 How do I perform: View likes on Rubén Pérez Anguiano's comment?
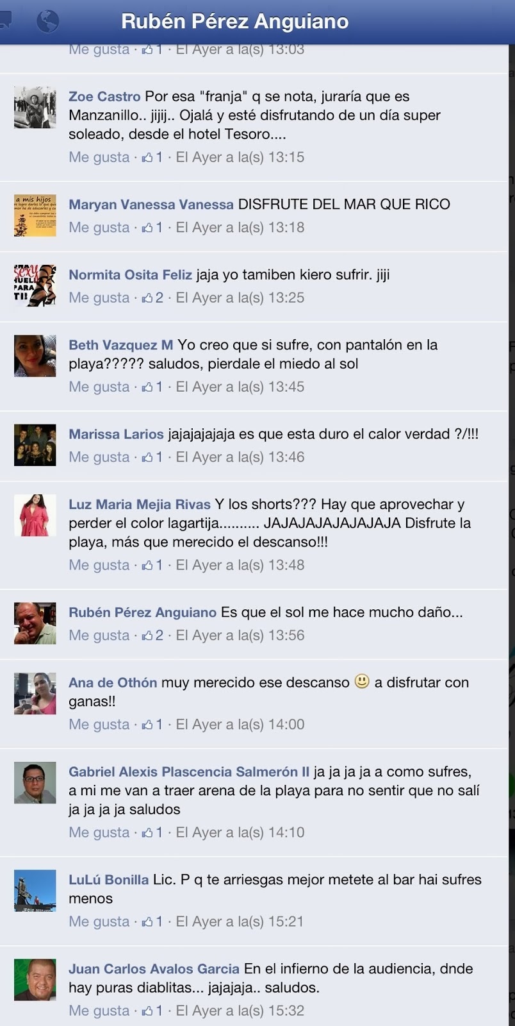[x=152, y=635]
